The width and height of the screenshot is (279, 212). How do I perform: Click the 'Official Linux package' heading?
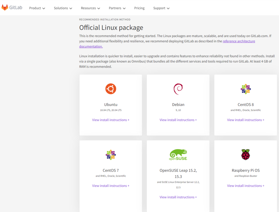(x=111, y=27)
